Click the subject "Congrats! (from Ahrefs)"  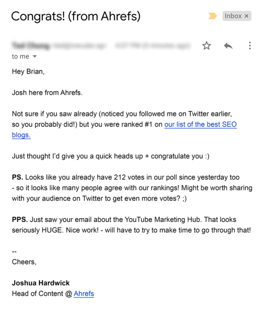tap(75, 17)
